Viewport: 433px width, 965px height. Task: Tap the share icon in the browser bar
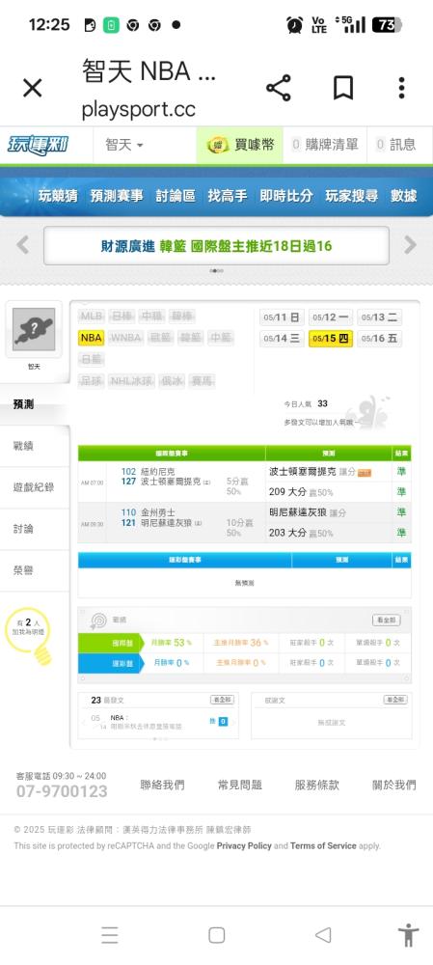[x=279, y=88]
